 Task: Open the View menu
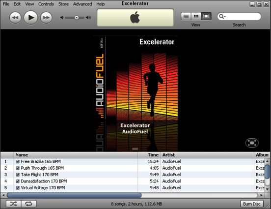(29, 4)
